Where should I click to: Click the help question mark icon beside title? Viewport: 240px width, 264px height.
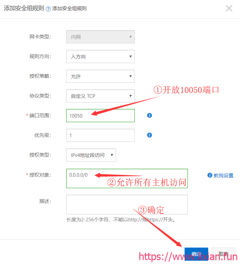pos(48,9)
